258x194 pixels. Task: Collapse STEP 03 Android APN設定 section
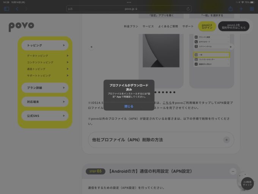[233, 171]
